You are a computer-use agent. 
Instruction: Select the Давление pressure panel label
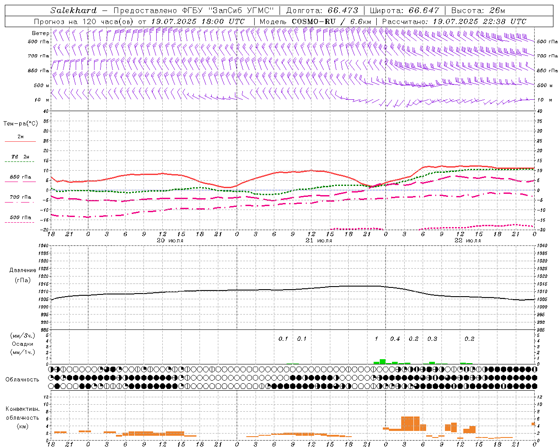click(23, 270)
